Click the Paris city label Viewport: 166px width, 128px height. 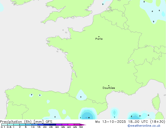(x=99, y=39)
